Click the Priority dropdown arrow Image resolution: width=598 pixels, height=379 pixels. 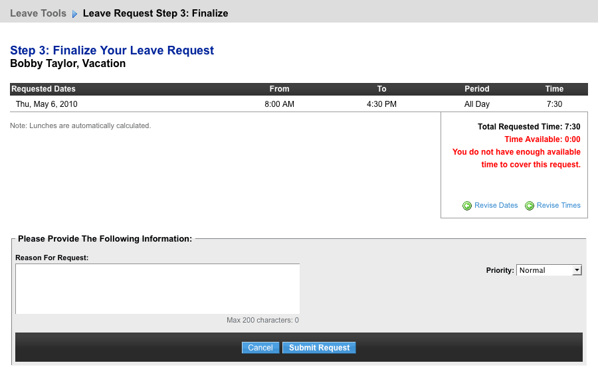point(577,270)
